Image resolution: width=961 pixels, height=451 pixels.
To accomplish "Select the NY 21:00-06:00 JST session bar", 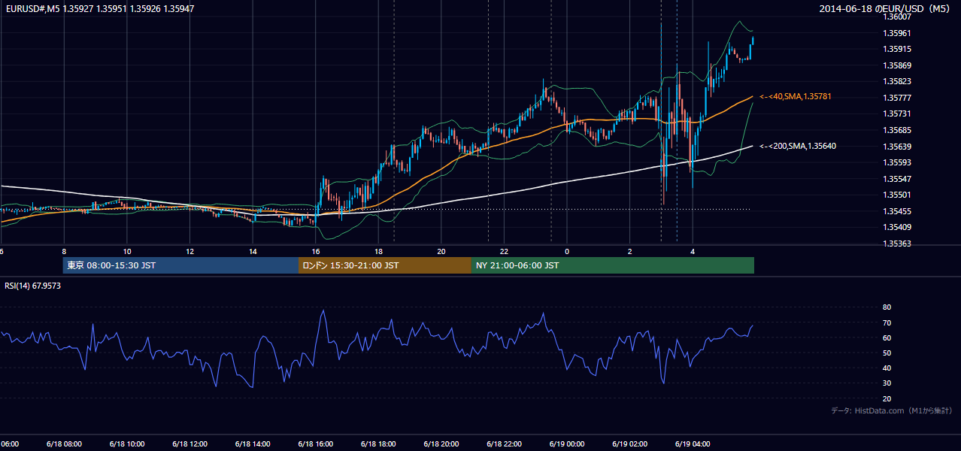I will tap(613, 265).
